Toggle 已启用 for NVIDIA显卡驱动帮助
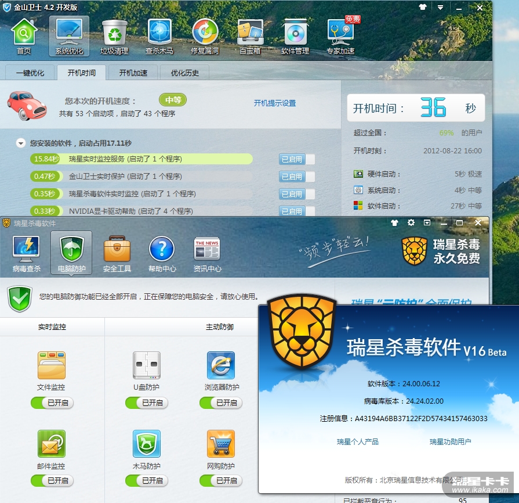 click(x=296, y=211)
